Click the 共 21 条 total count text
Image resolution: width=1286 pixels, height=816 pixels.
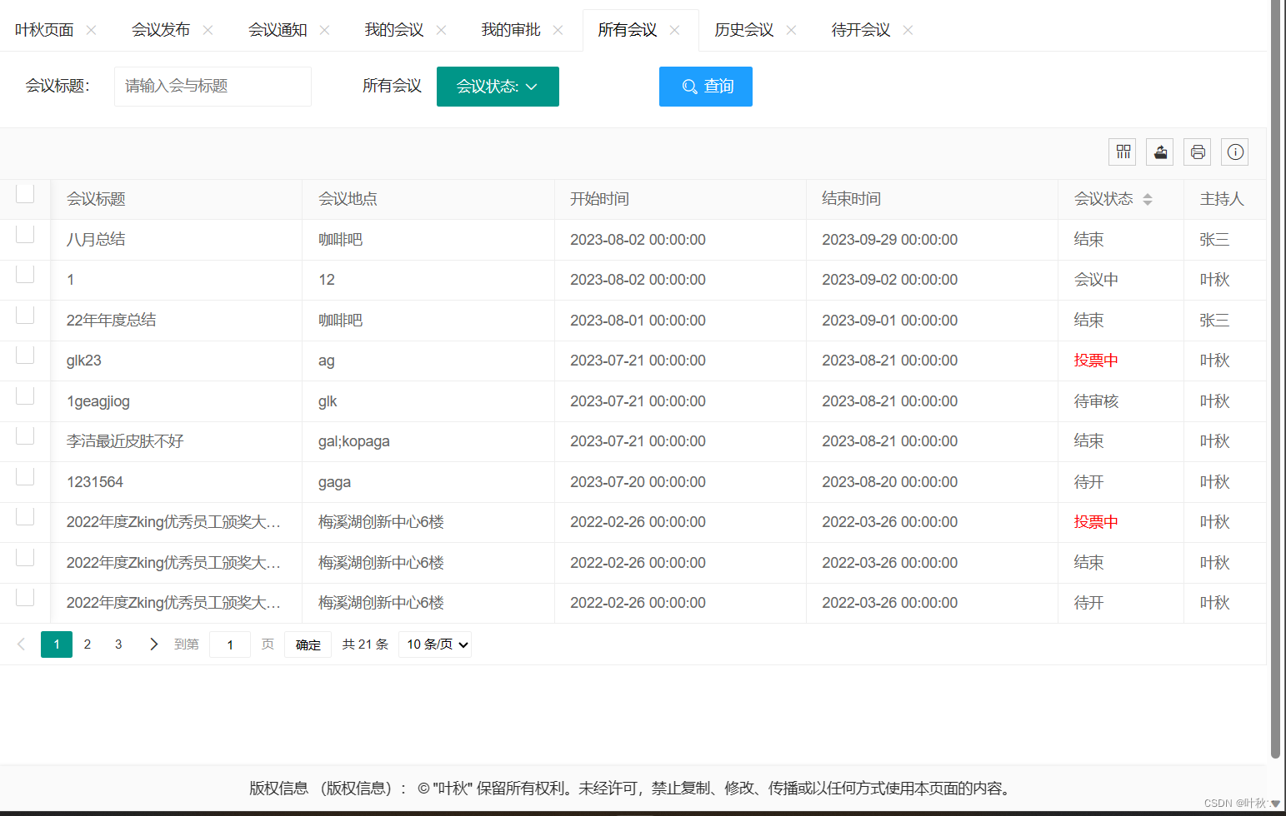(x=365, y=644)
